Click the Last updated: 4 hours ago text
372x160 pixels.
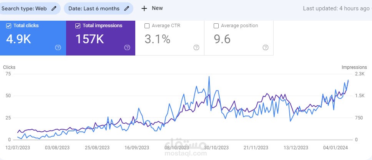336,8
